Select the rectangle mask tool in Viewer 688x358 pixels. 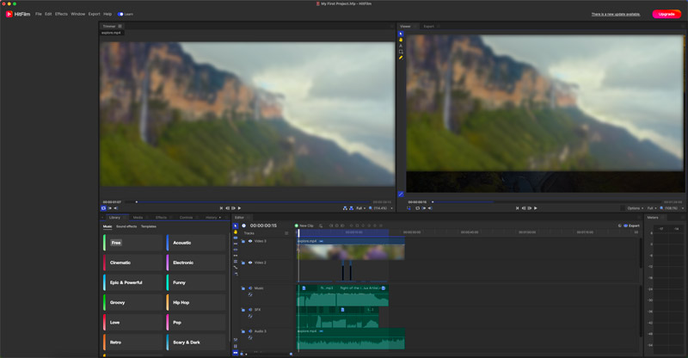click(x=401, y=52)
